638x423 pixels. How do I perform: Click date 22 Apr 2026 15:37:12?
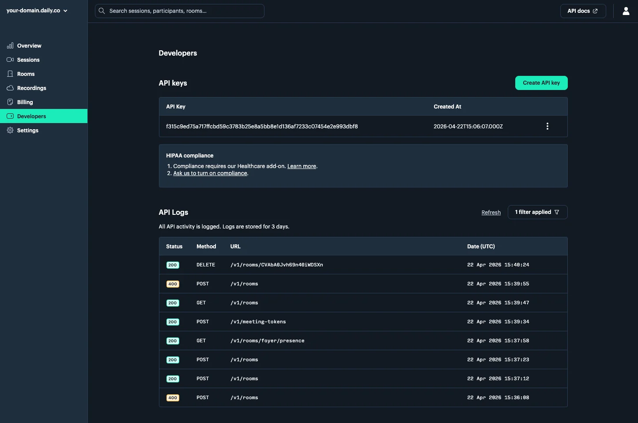pos(498,378)
